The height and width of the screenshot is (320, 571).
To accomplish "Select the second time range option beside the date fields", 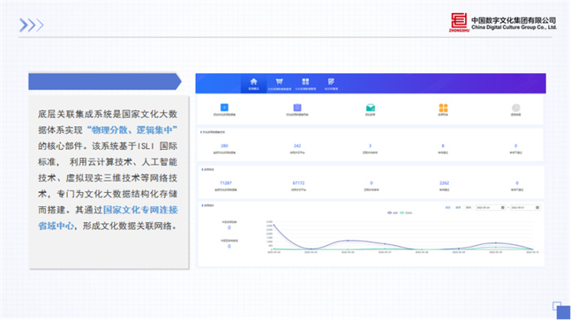I will click(458, 208).
